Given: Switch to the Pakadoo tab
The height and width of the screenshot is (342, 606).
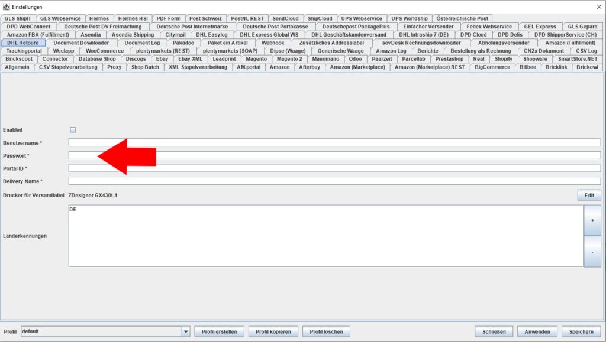Looking at the screenshot, I should point(183,43).
